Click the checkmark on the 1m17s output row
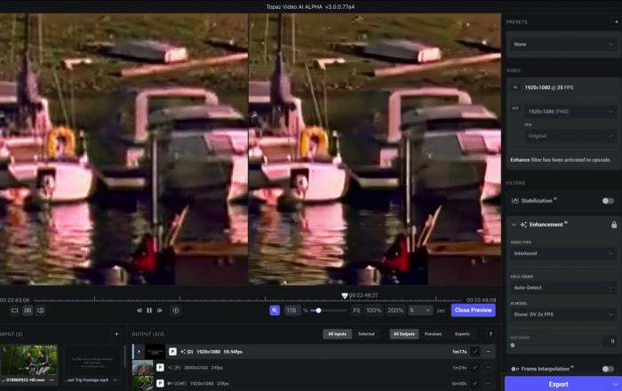Image resolution: width=622 pixels, height=391 pixels. (475, 352)
